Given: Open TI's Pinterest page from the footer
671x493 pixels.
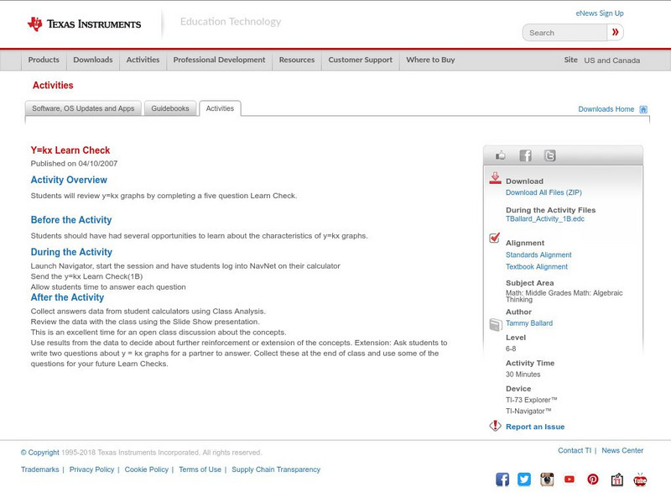Looking at the screenshot, I should 592,479.
